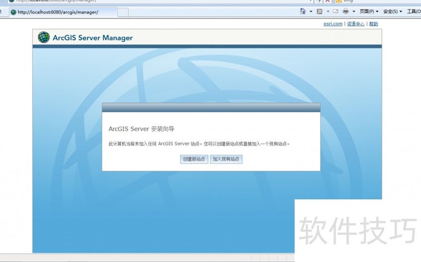Click the 创建新站点 button
The height and width of the screenshot is (262, 421).
194,159
